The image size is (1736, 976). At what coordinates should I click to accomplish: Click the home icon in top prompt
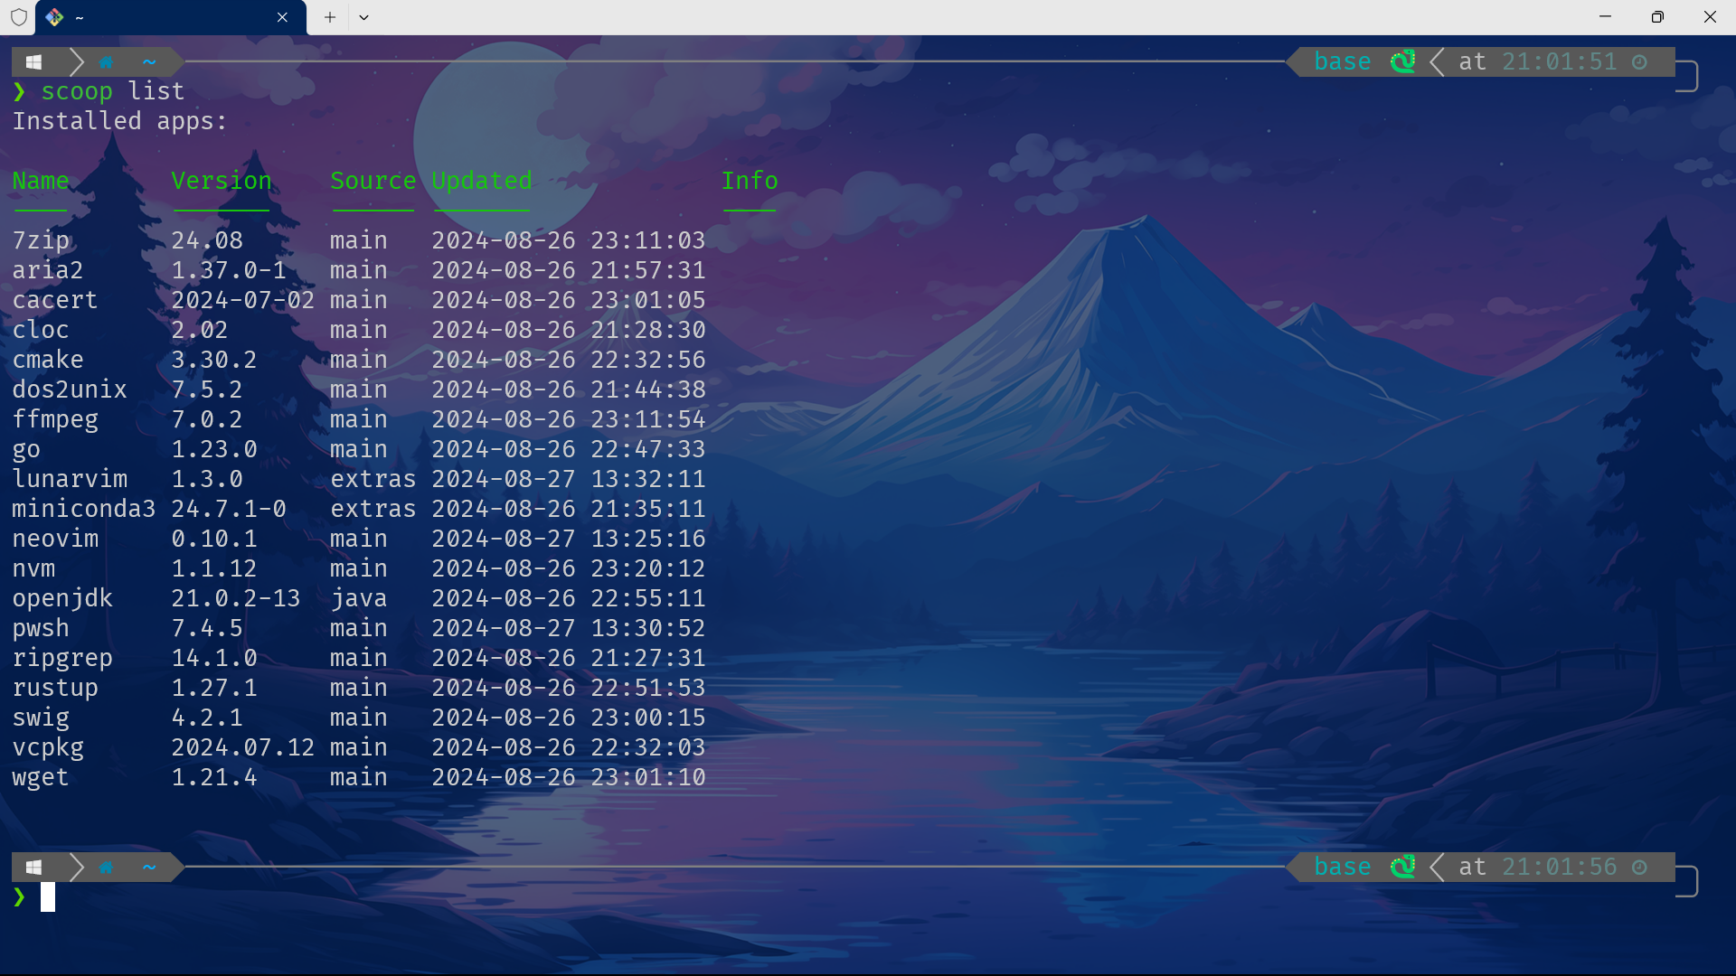pyautogui.click(x=106, y=62)
